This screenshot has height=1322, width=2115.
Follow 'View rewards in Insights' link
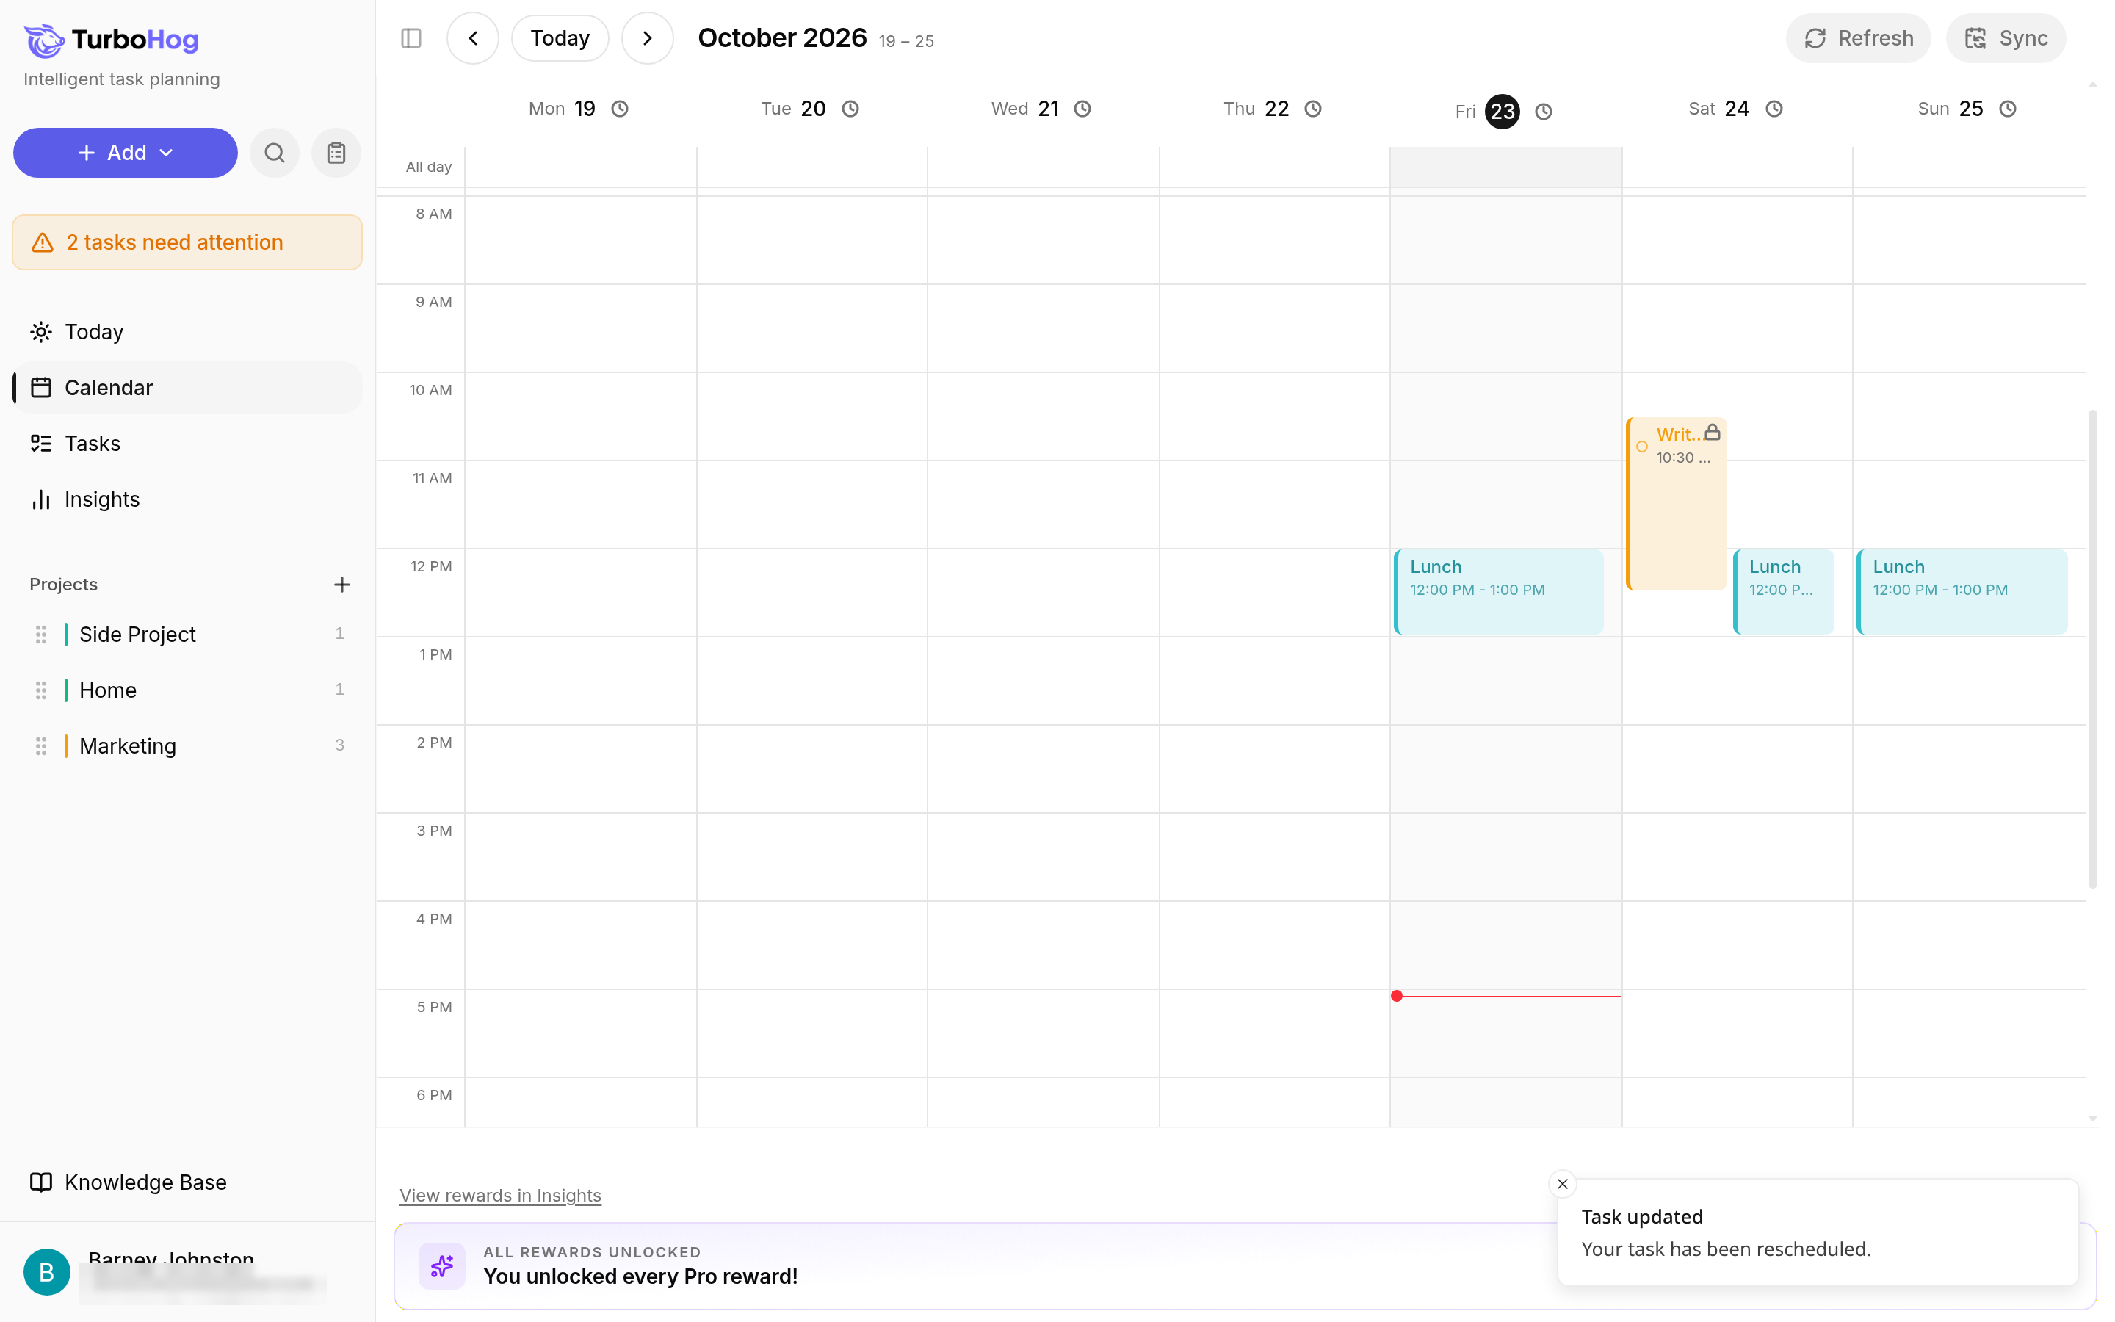click(x=500, y=1195)
